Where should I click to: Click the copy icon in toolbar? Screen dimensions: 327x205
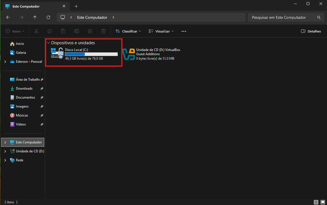point(50,31)
